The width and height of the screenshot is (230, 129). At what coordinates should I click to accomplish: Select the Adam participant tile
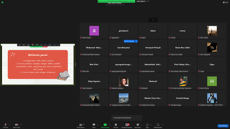[x=153, y=31]
